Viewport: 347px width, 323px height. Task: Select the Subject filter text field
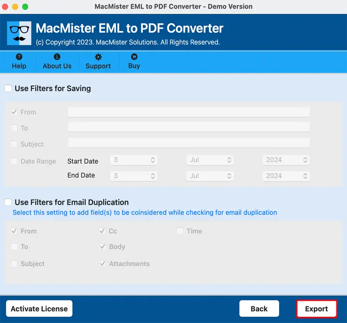click(x=188, y=143)
